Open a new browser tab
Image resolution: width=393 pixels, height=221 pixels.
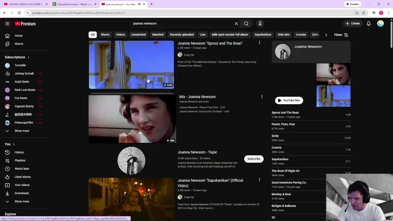point(151,4)
